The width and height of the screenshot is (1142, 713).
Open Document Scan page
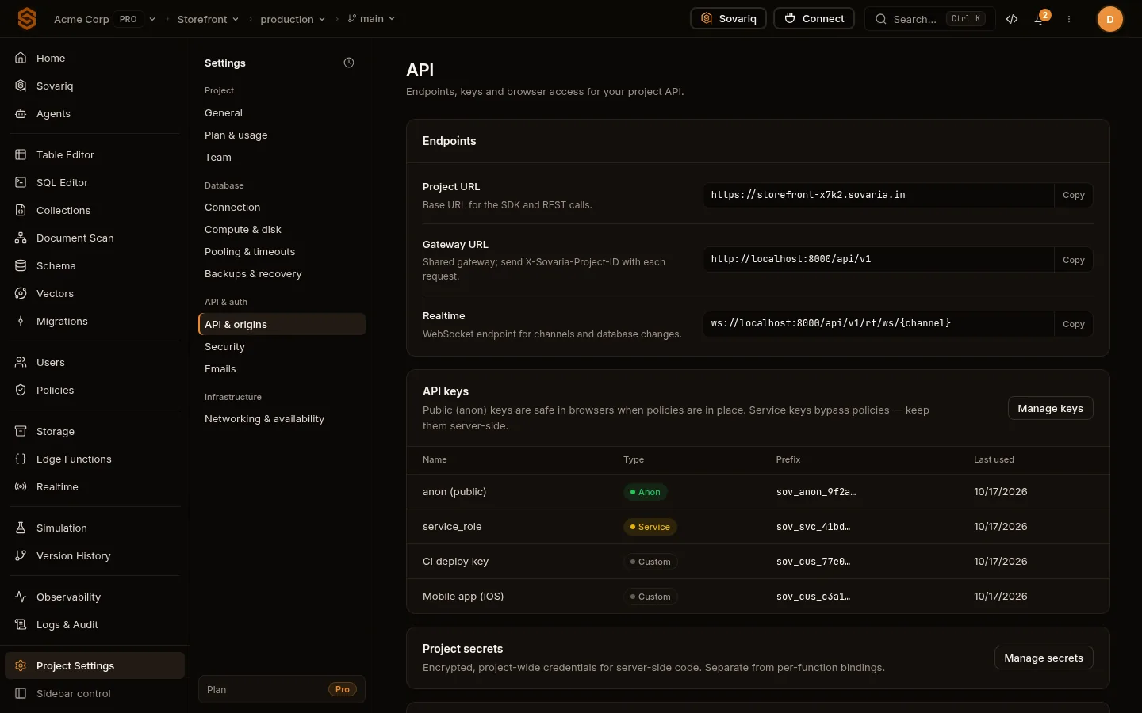tap(95, 238)
